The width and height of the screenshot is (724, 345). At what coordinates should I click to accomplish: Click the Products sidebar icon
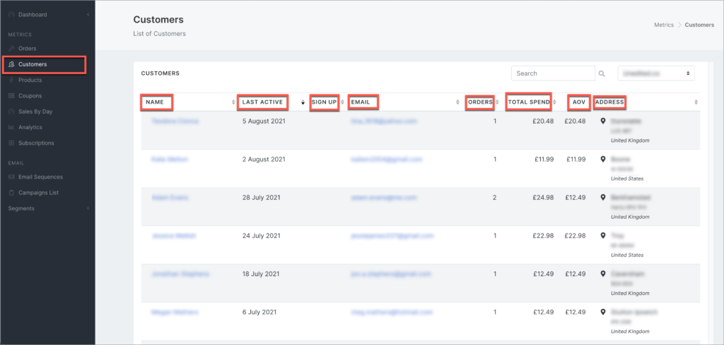11,80
